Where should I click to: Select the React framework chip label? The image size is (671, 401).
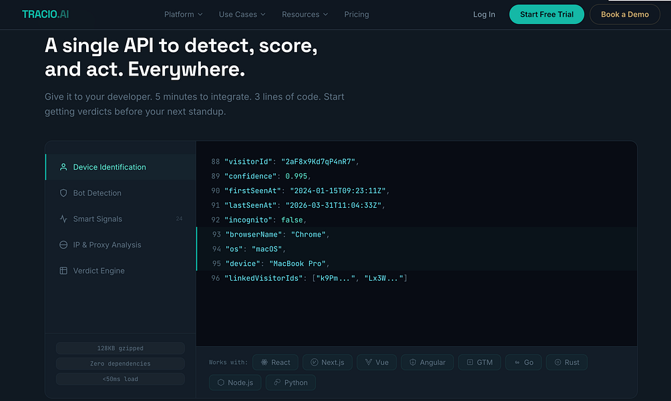point(280,362)
